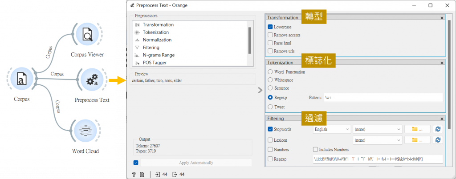Enable Remove accents option
The image size is (456, 179).
point(270,35)
